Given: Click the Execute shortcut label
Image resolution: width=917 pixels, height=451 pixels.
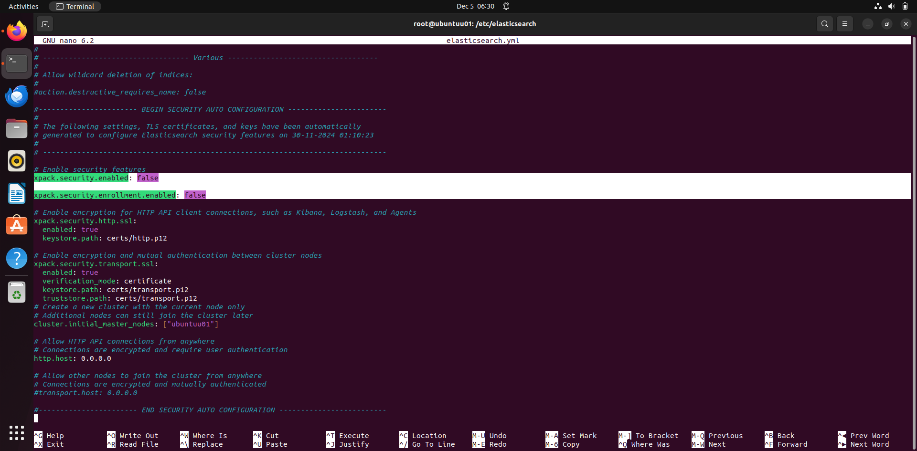Looking at the screenshot, I should pyautogui.click(x=354, y=436).
